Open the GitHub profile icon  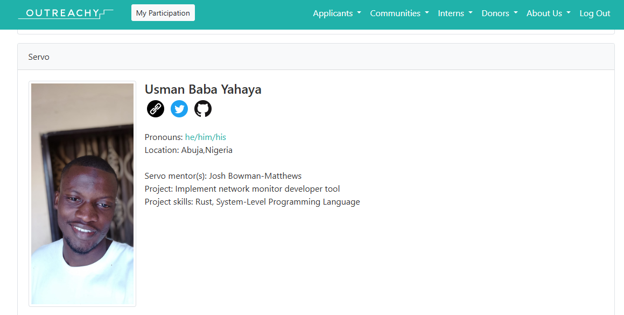[203, 109]
